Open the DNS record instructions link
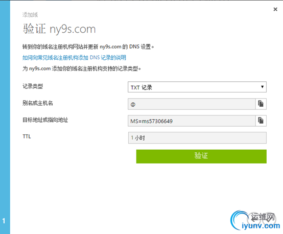The width and height of the screenshot is (283, 234). click(74, 58)
